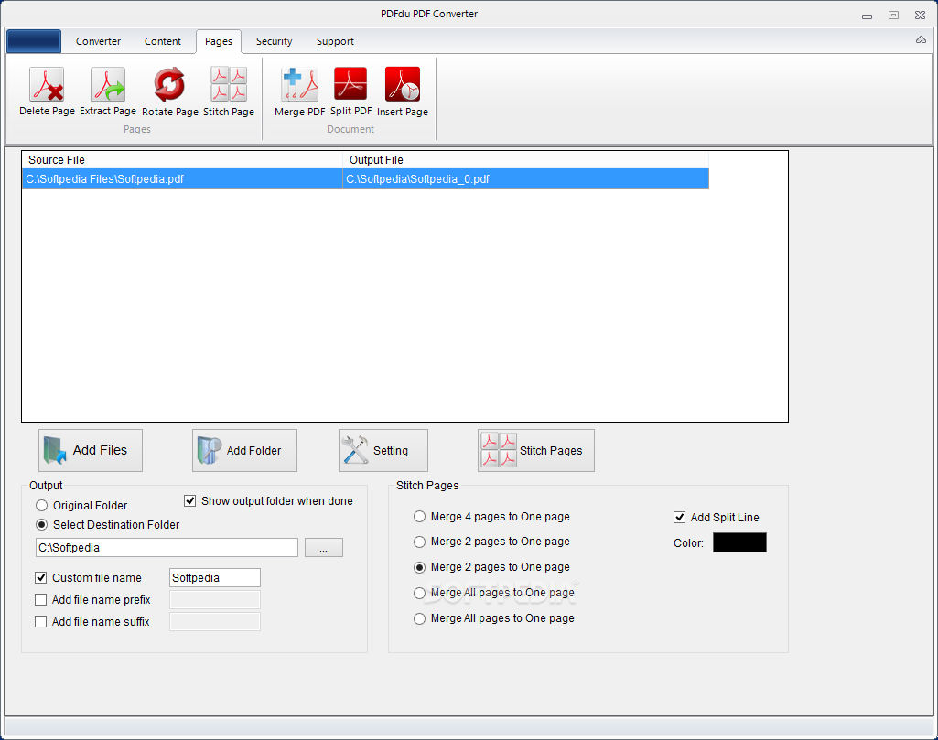
Task: Switch to the Support tab
Action: pyautogui.click(x=335, y=41)
